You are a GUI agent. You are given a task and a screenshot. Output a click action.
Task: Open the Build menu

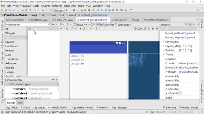coord(67,6)
